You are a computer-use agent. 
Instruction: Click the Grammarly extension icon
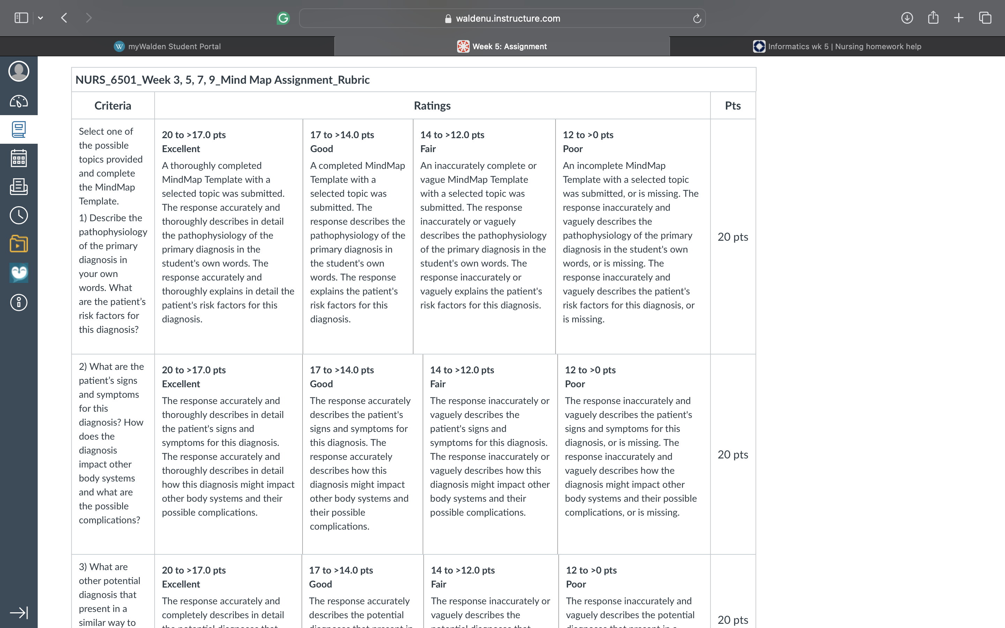283,18
